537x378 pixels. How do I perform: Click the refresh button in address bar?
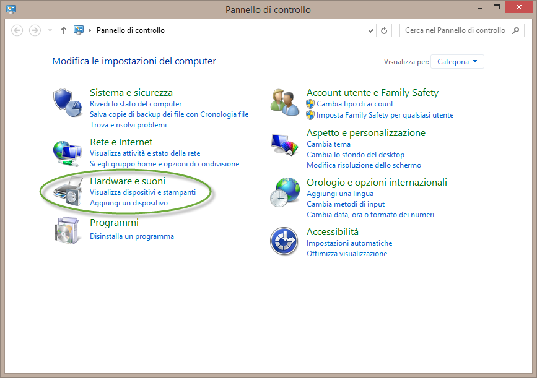385,30
